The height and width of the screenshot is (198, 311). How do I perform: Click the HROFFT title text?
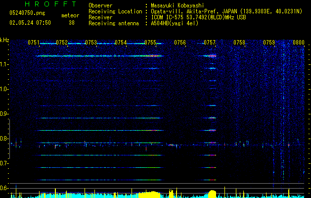(50, 4)
